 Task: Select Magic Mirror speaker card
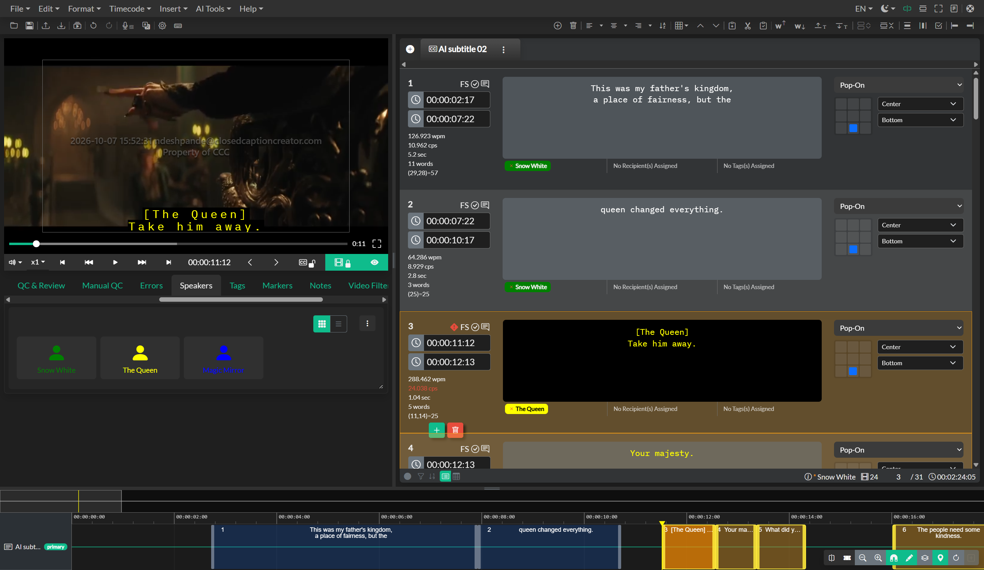coord(223,358)
